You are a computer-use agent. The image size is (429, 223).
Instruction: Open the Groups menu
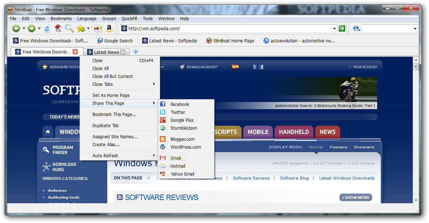(x=109, y=19)
